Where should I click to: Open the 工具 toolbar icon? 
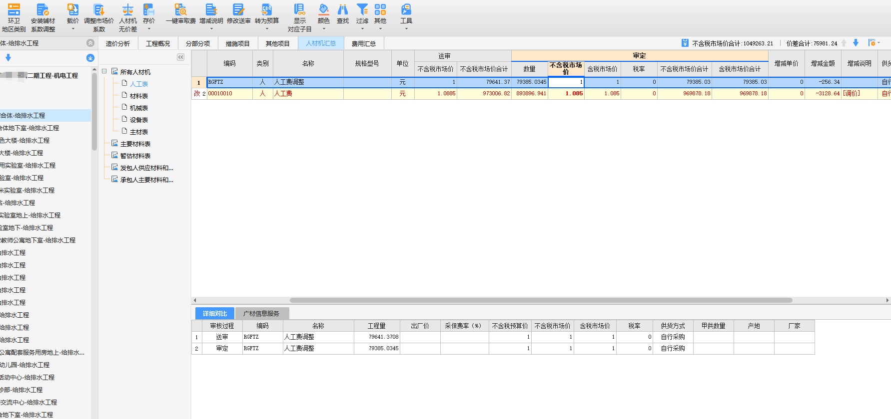406,9
